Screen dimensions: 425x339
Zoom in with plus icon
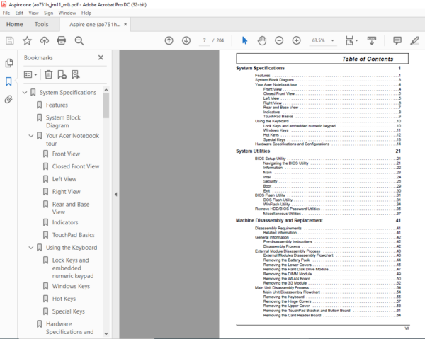pos(297,40)
